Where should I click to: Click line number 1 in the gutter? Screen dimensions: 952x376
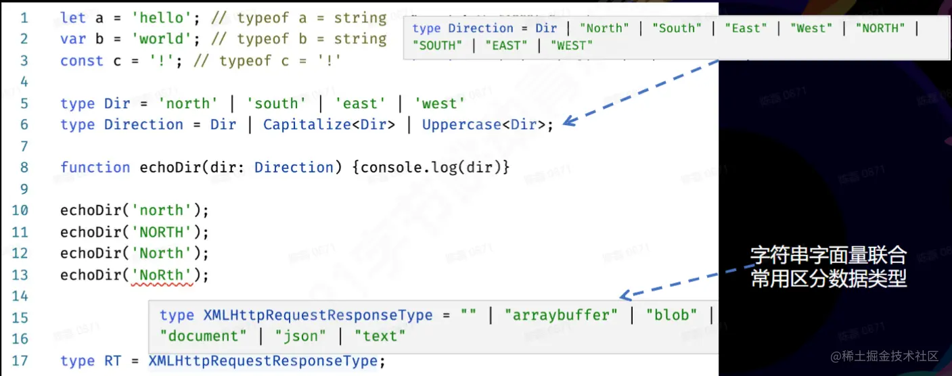24,18
